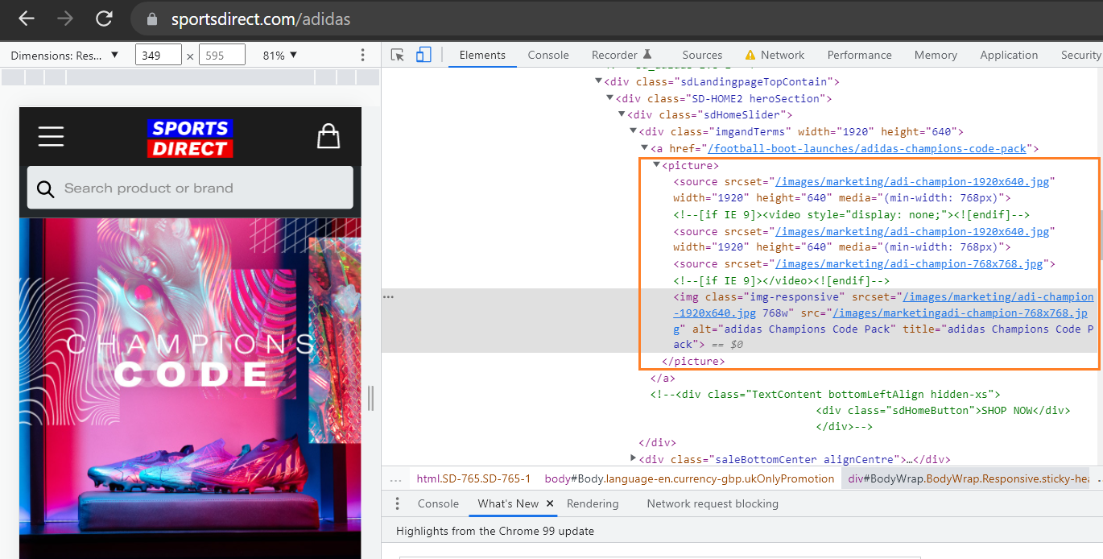Open the Rendering drawer tab

[x=593, y=503]
